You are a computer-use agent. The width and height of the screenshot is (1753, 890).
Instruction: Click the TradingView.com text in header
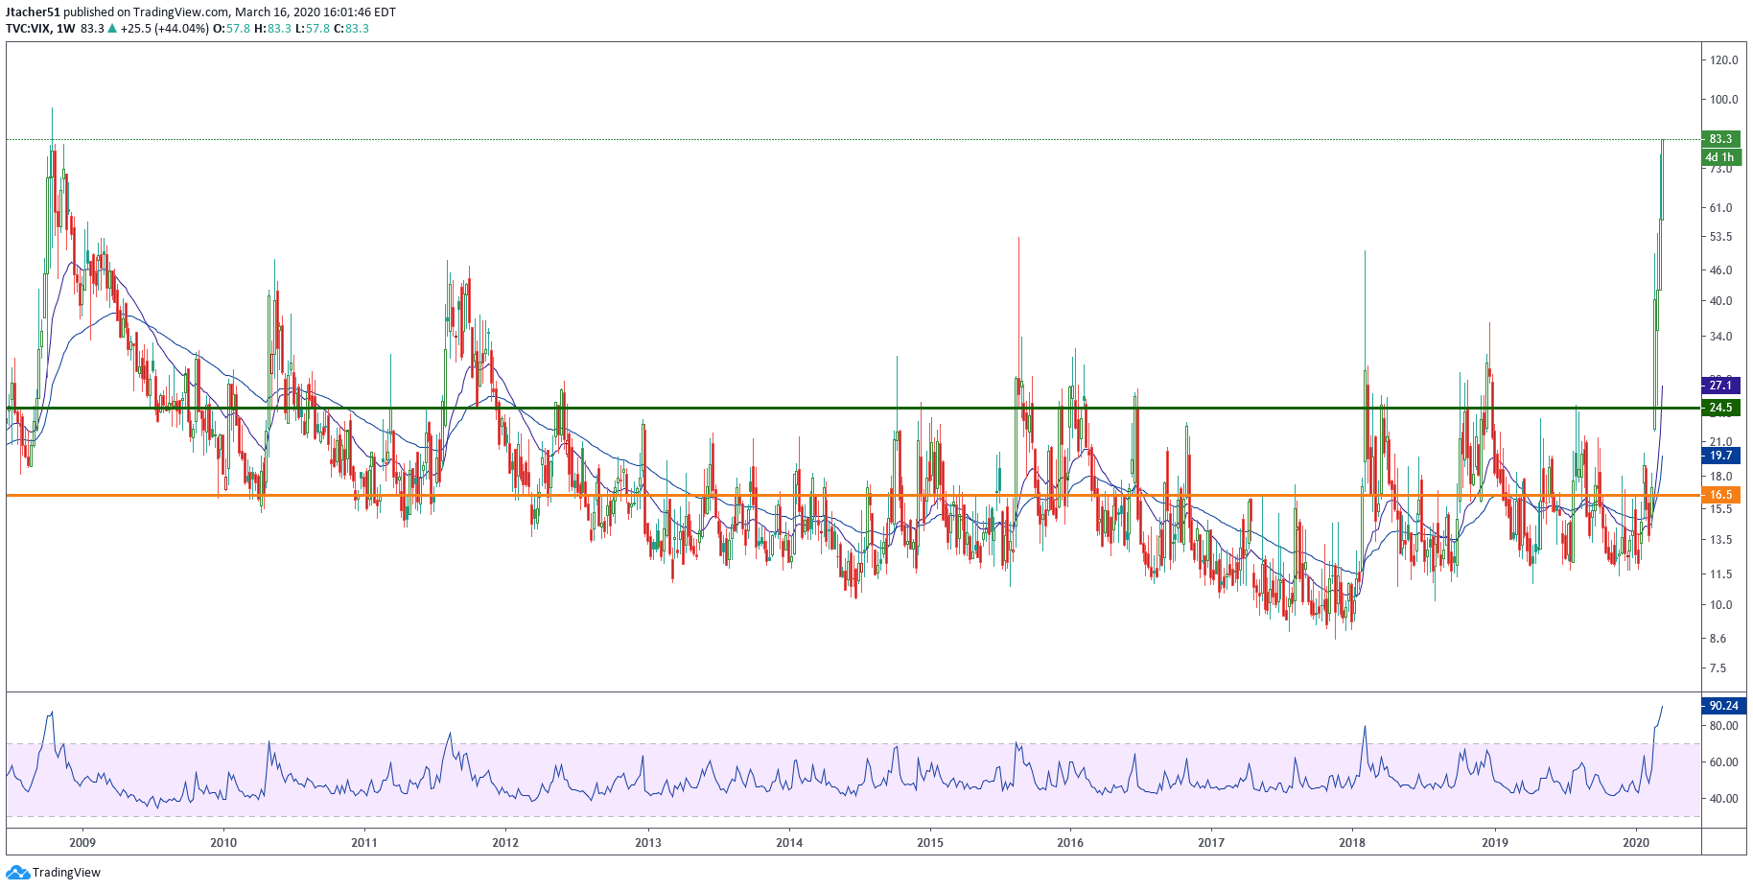[x=181, y=12]
